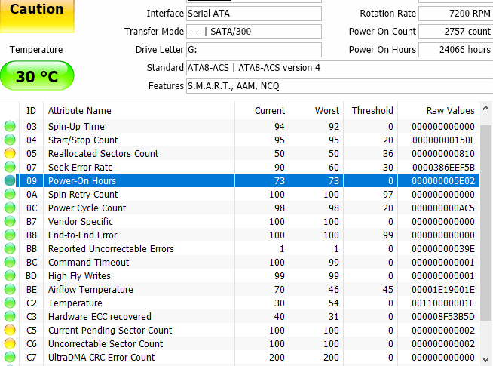
Task: Click yellow status icon for Current Pending Sector Count
Action: coord(9,331)
